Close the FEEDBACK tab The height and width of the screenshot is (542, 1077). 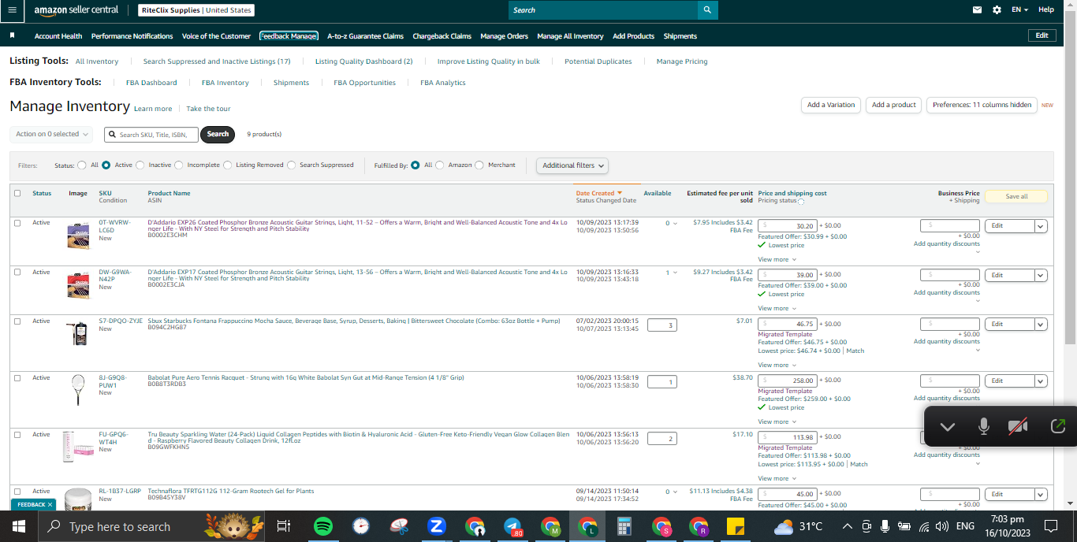click(x=50, y=504)
